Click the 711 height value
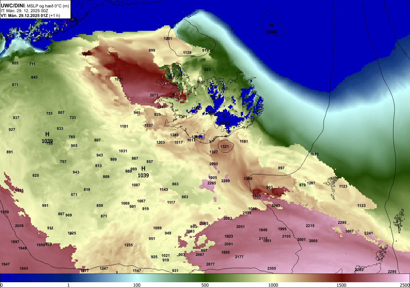This screenshot has height=288, width=410. pyautogui.click(x=32, y=64)
